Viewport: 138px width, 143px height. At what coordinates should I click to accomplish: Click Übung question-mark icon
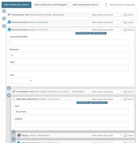(x=19, y=135)
